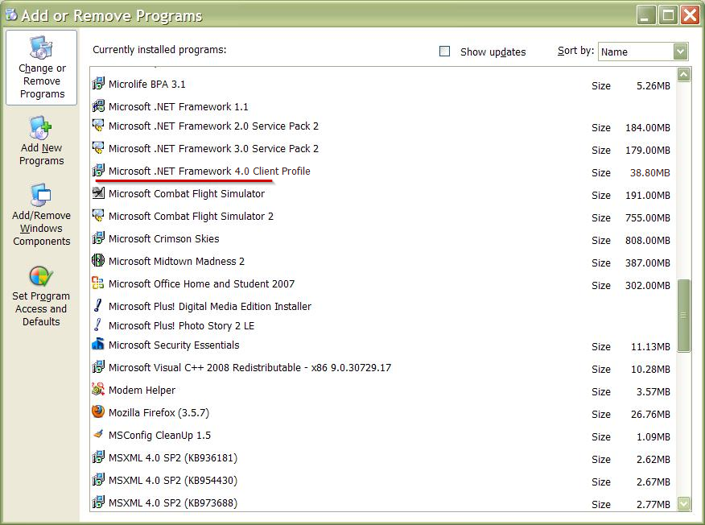Select Microsoft Crimson Skies entry

164,238
